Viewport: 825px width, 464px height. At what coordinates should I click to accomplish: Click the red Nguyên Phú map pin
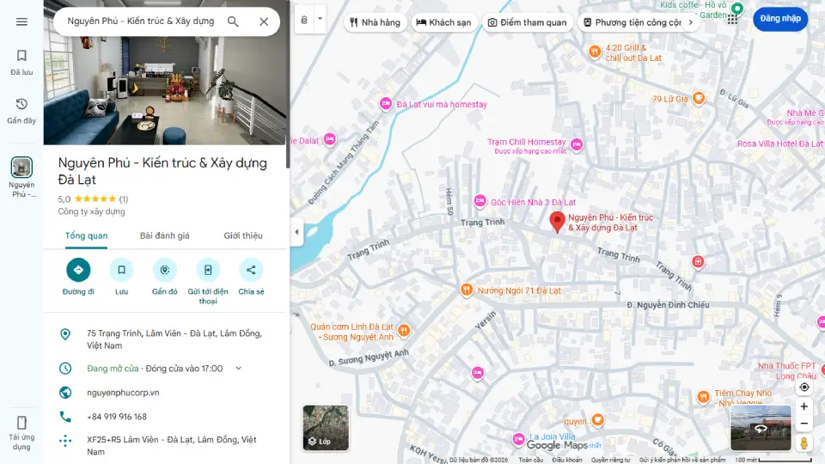pos(557,222)
